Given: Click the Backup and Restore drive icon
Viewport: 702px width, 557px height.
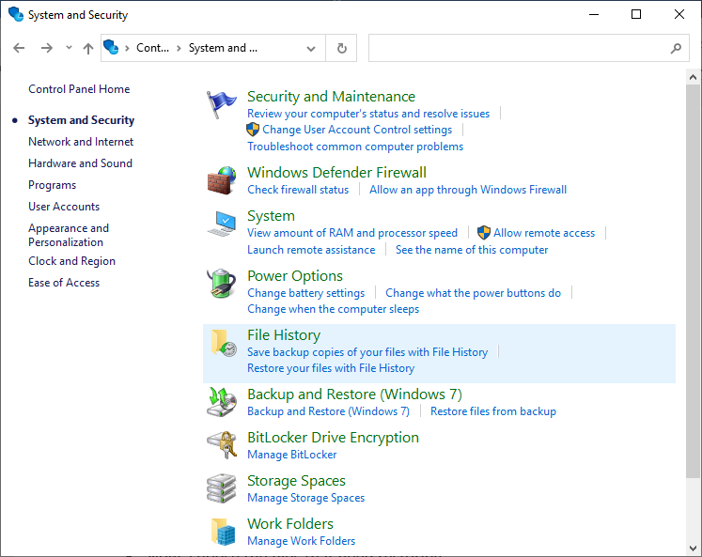Looking at the screenshot, I should point(222,402).
